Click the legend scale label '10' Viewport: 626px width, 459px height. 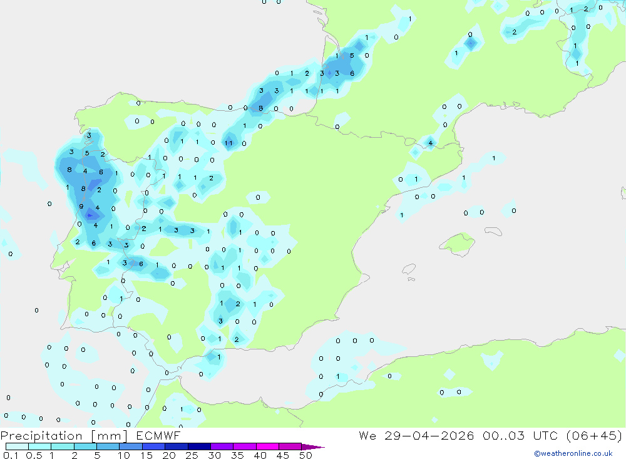pyautogui.click(x=124, y=455)
